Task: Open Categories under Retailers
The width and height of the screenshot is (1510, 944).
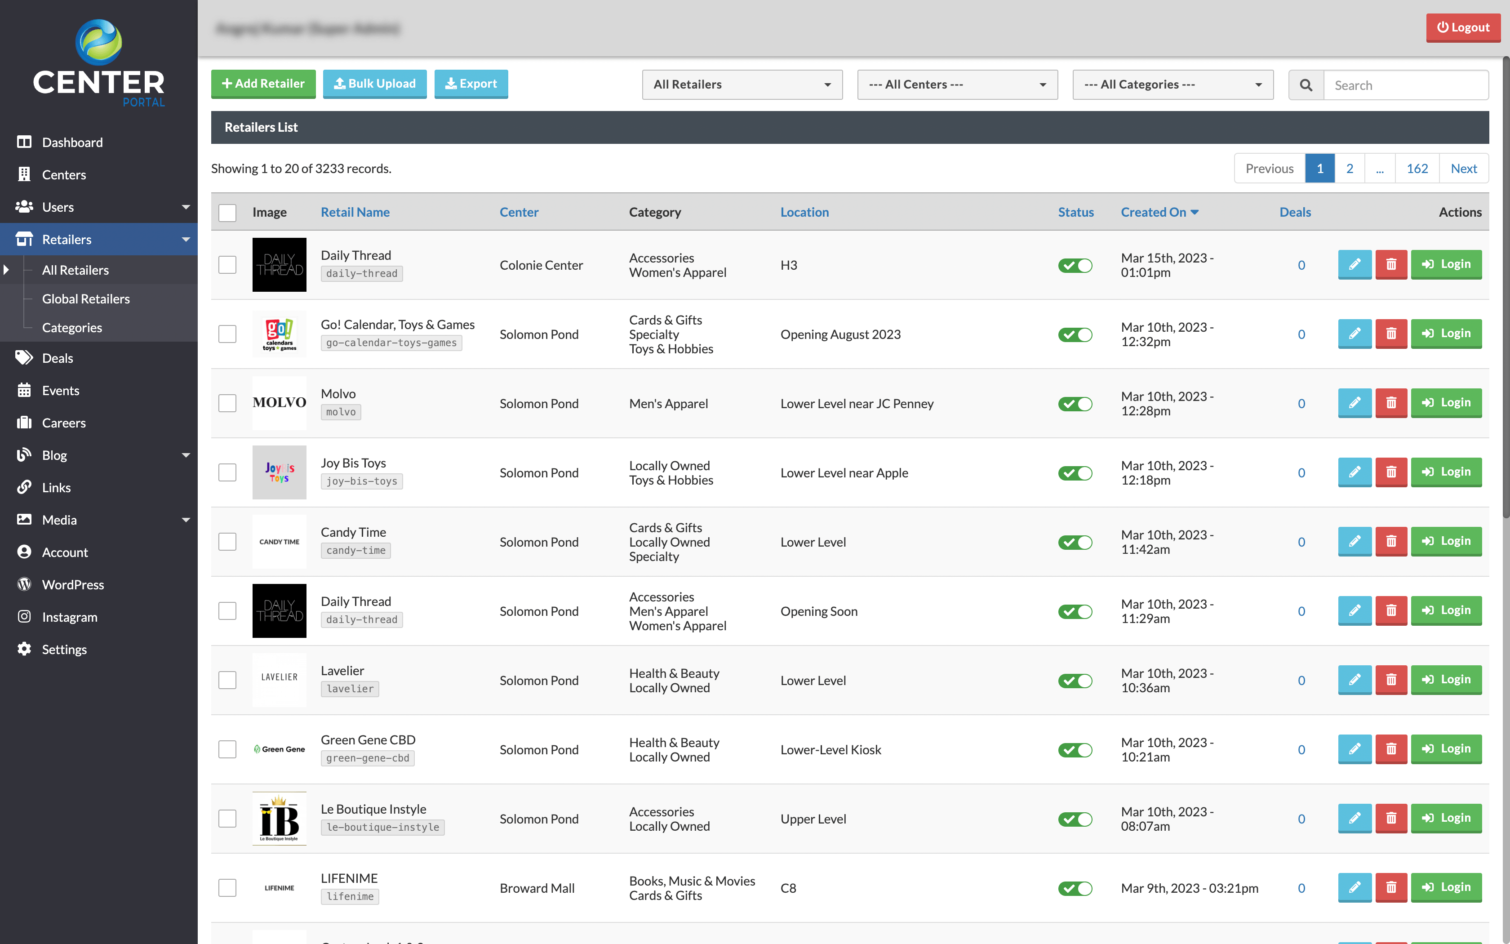Action: point(72,327)
